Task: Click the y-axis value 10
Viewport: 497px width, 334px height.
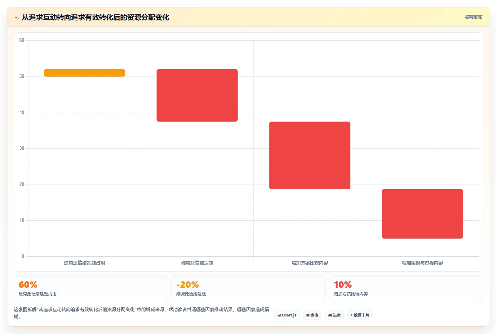Action: 22,220
